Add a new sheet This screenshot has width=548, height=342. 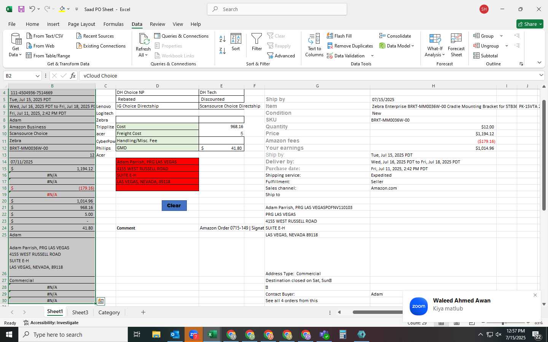point(143,312)
